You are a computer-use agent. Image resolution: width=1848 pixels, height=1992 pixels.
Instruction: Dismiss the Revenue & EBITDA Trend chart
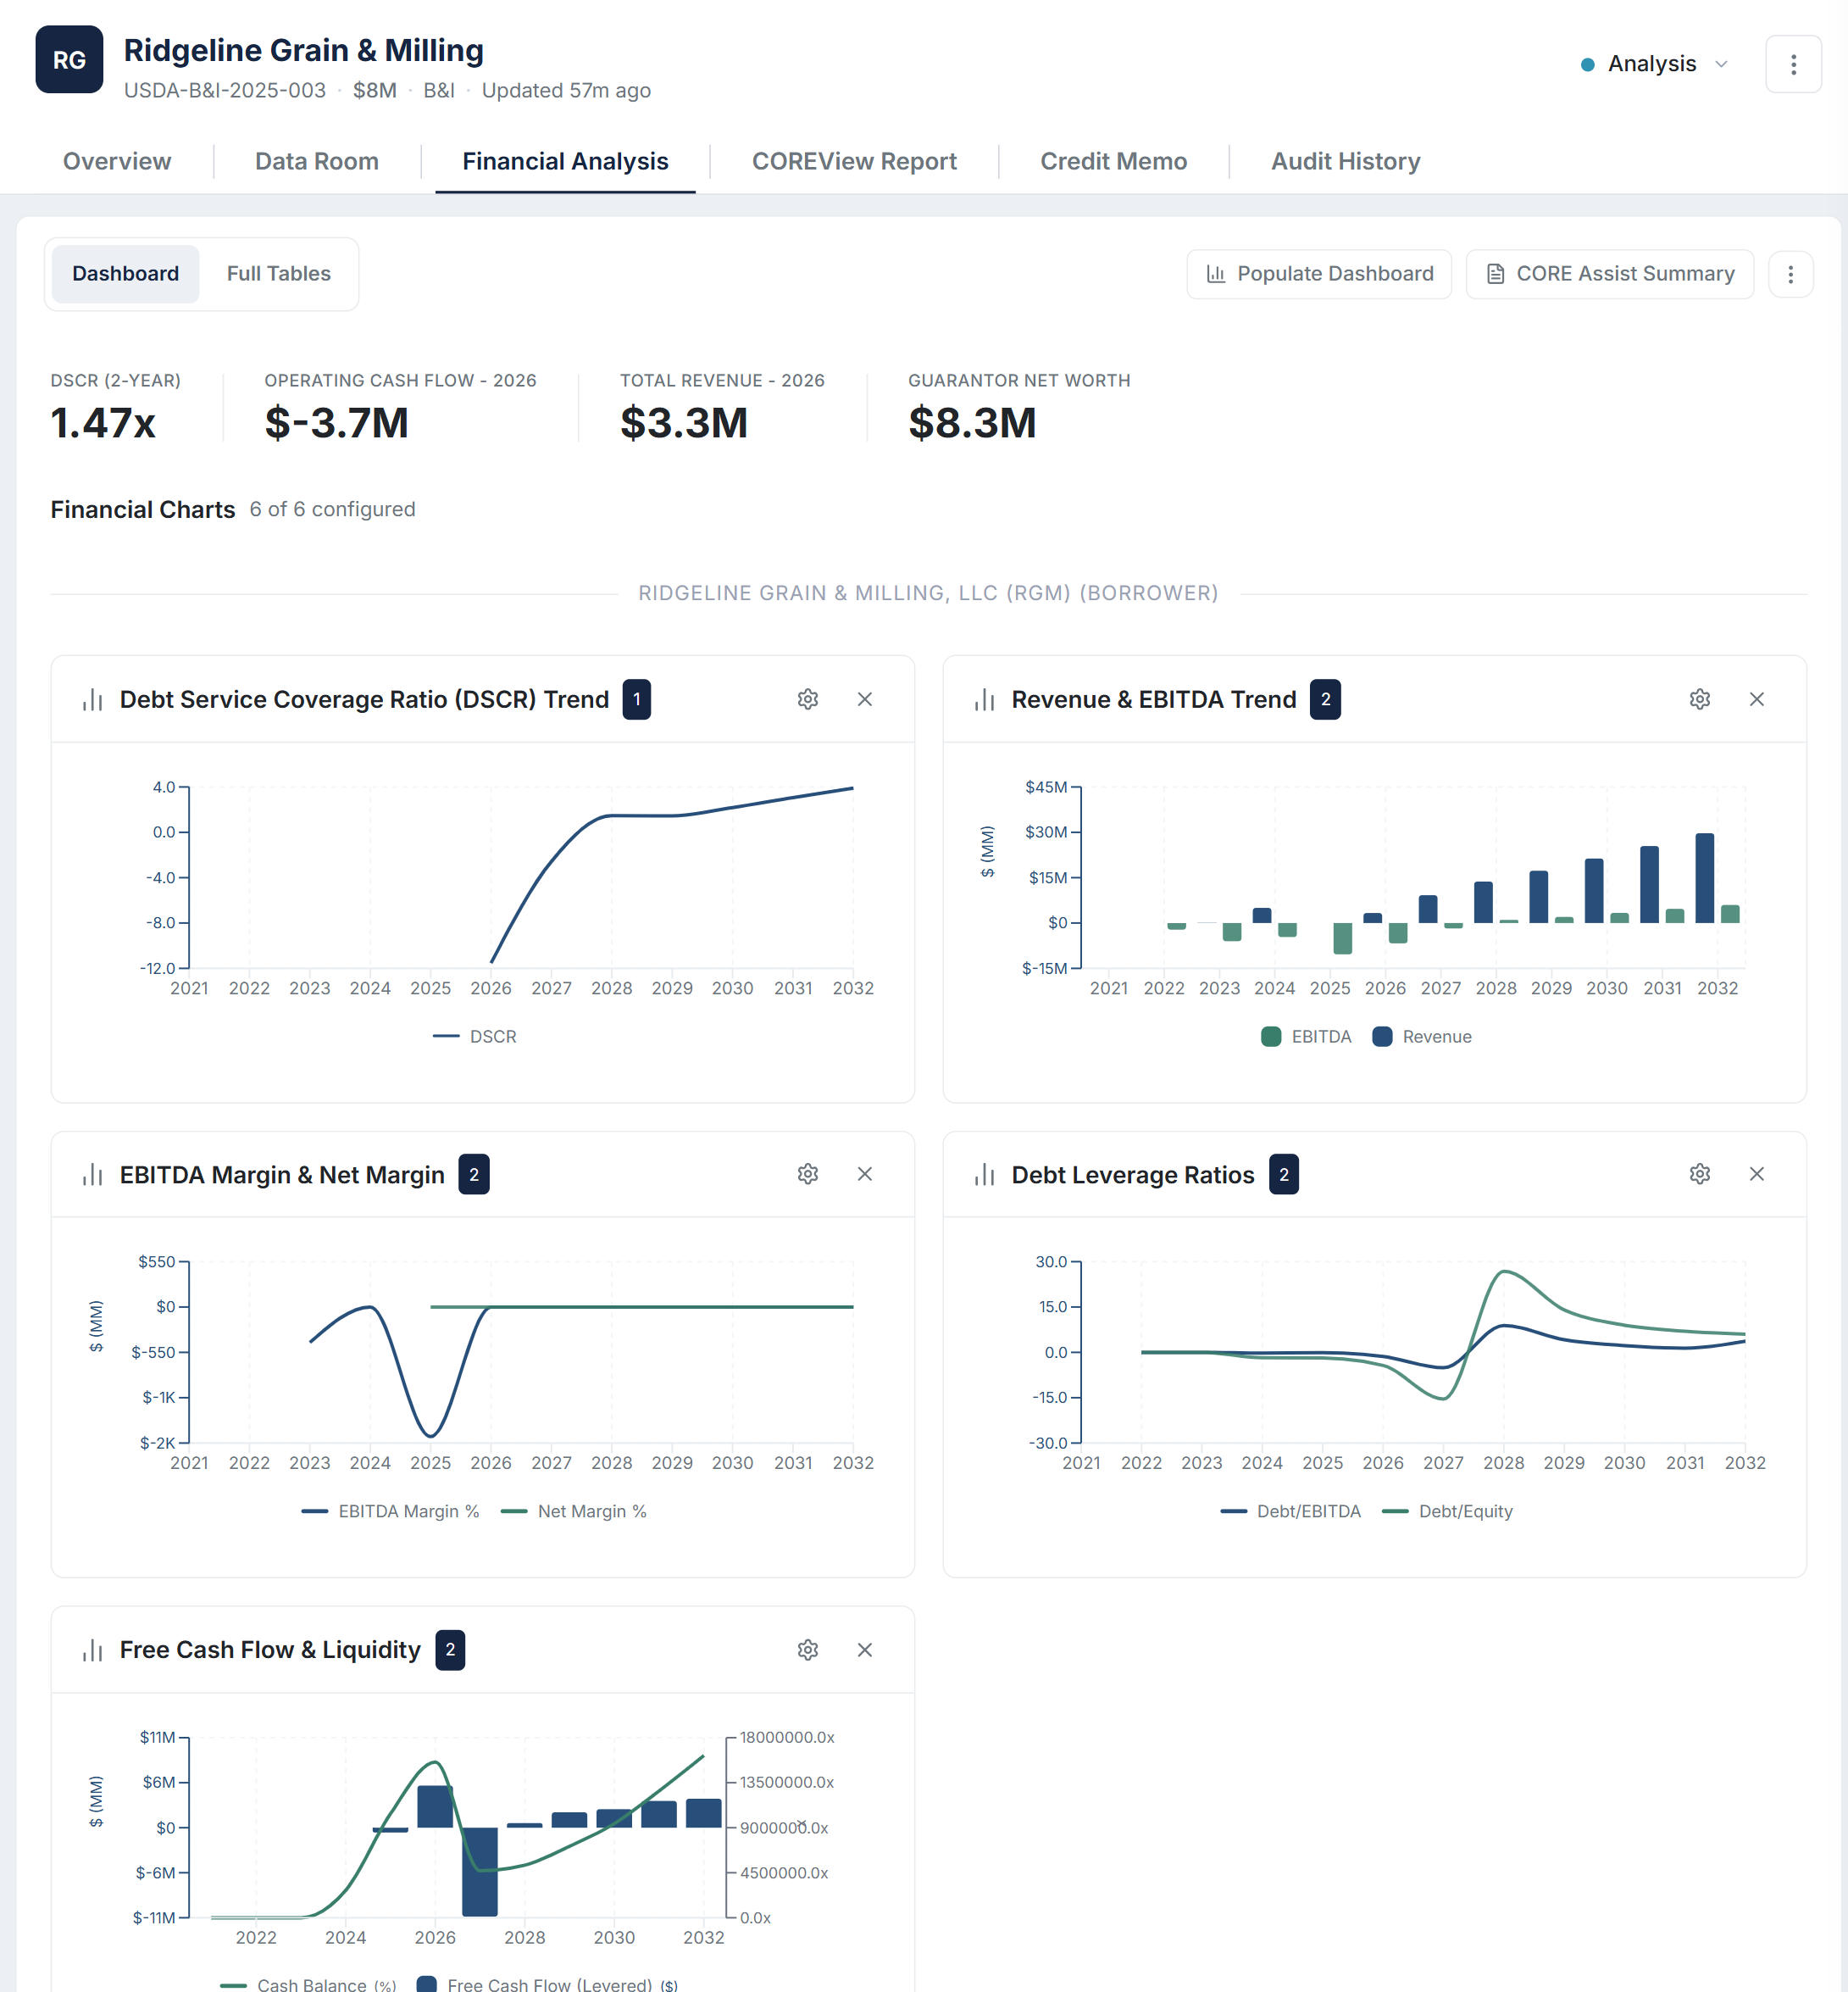tap(1757, 699)
